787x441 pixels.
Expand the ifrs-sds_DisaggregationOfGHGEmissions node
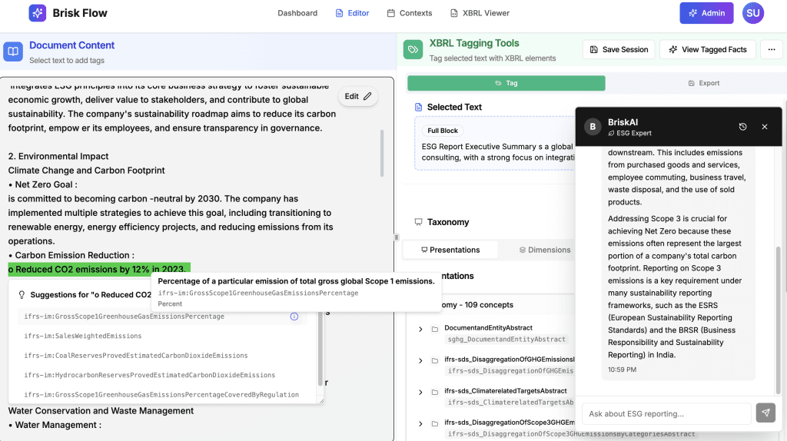coord(421,361)
